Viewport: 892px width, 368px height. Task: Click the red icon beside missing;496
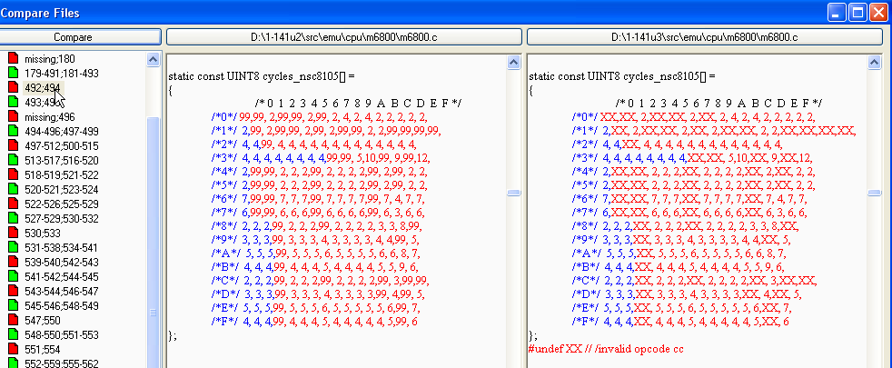point(13,116)
